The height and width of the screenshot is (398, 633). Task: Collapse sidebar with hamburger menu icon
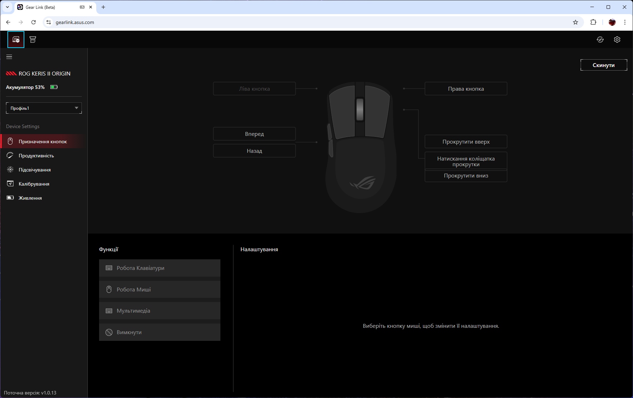click(9, 57)
